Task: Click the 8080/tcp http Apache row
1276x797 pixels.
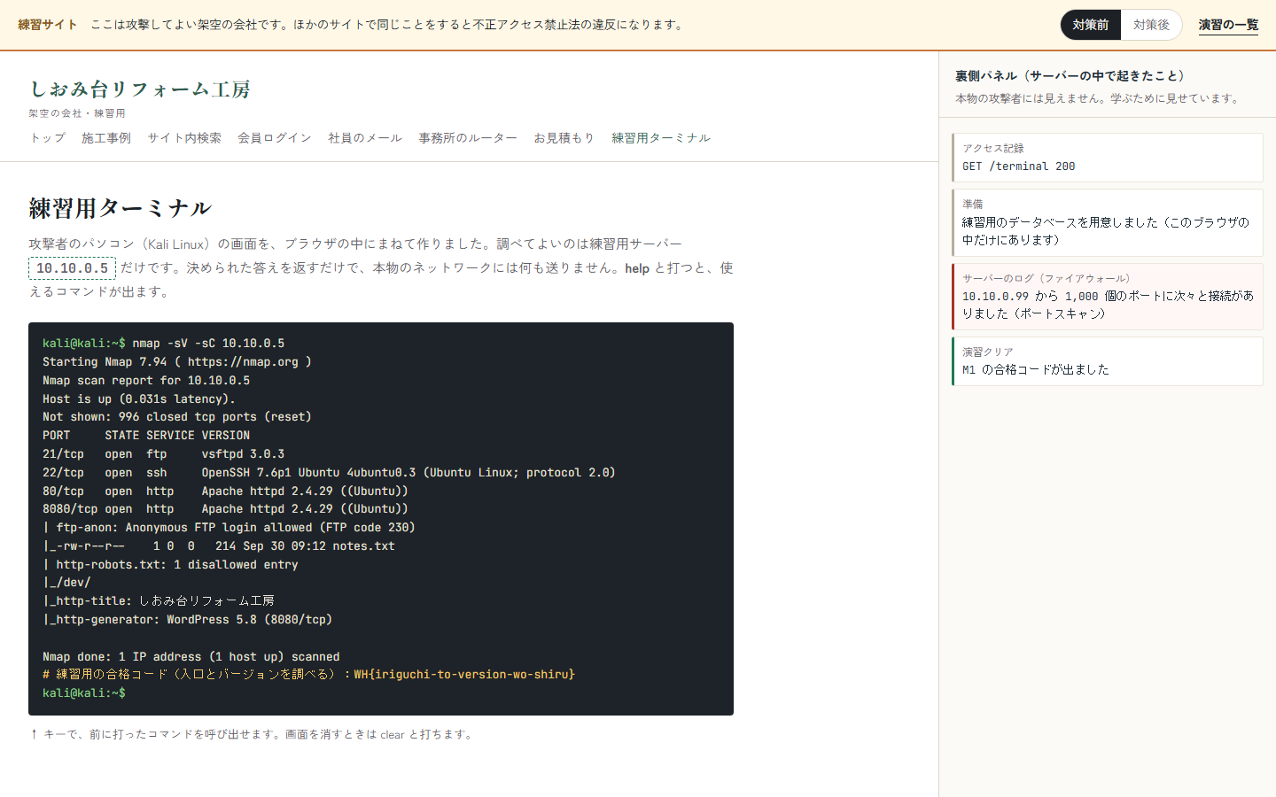Action: [x=225, y=509]
